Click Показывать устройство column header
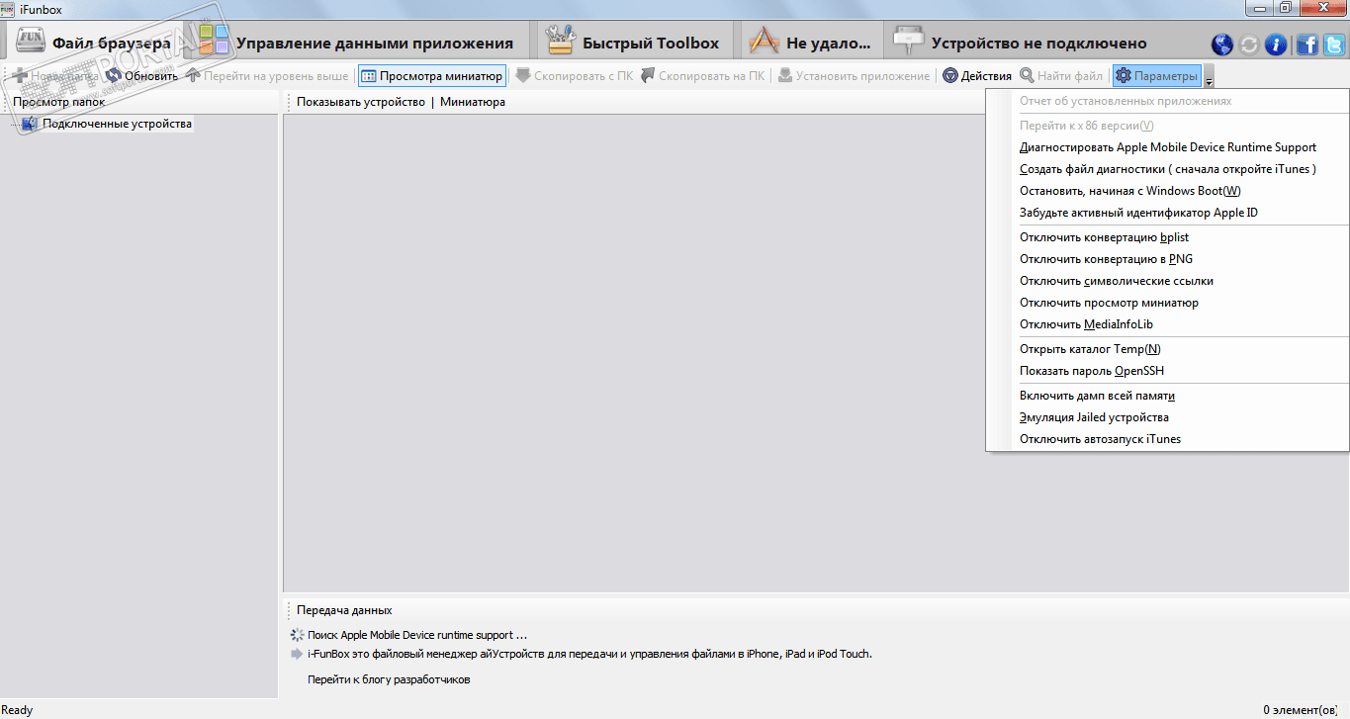Viewport: 1350px width, 719px height. click(x=361, y=102)
